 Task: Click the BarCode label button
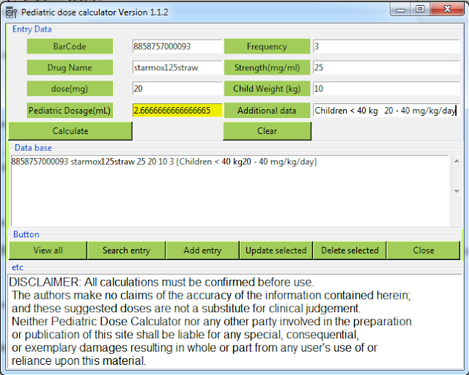[70, 46]
